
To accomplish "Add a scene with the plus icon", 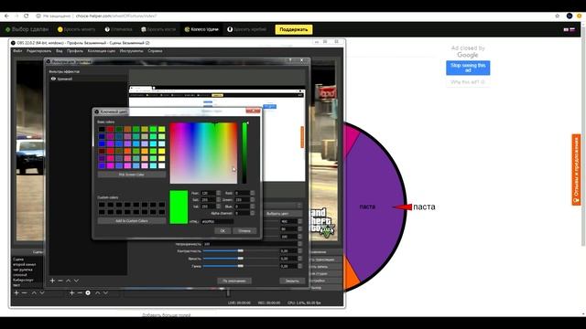I will [16, 293].
